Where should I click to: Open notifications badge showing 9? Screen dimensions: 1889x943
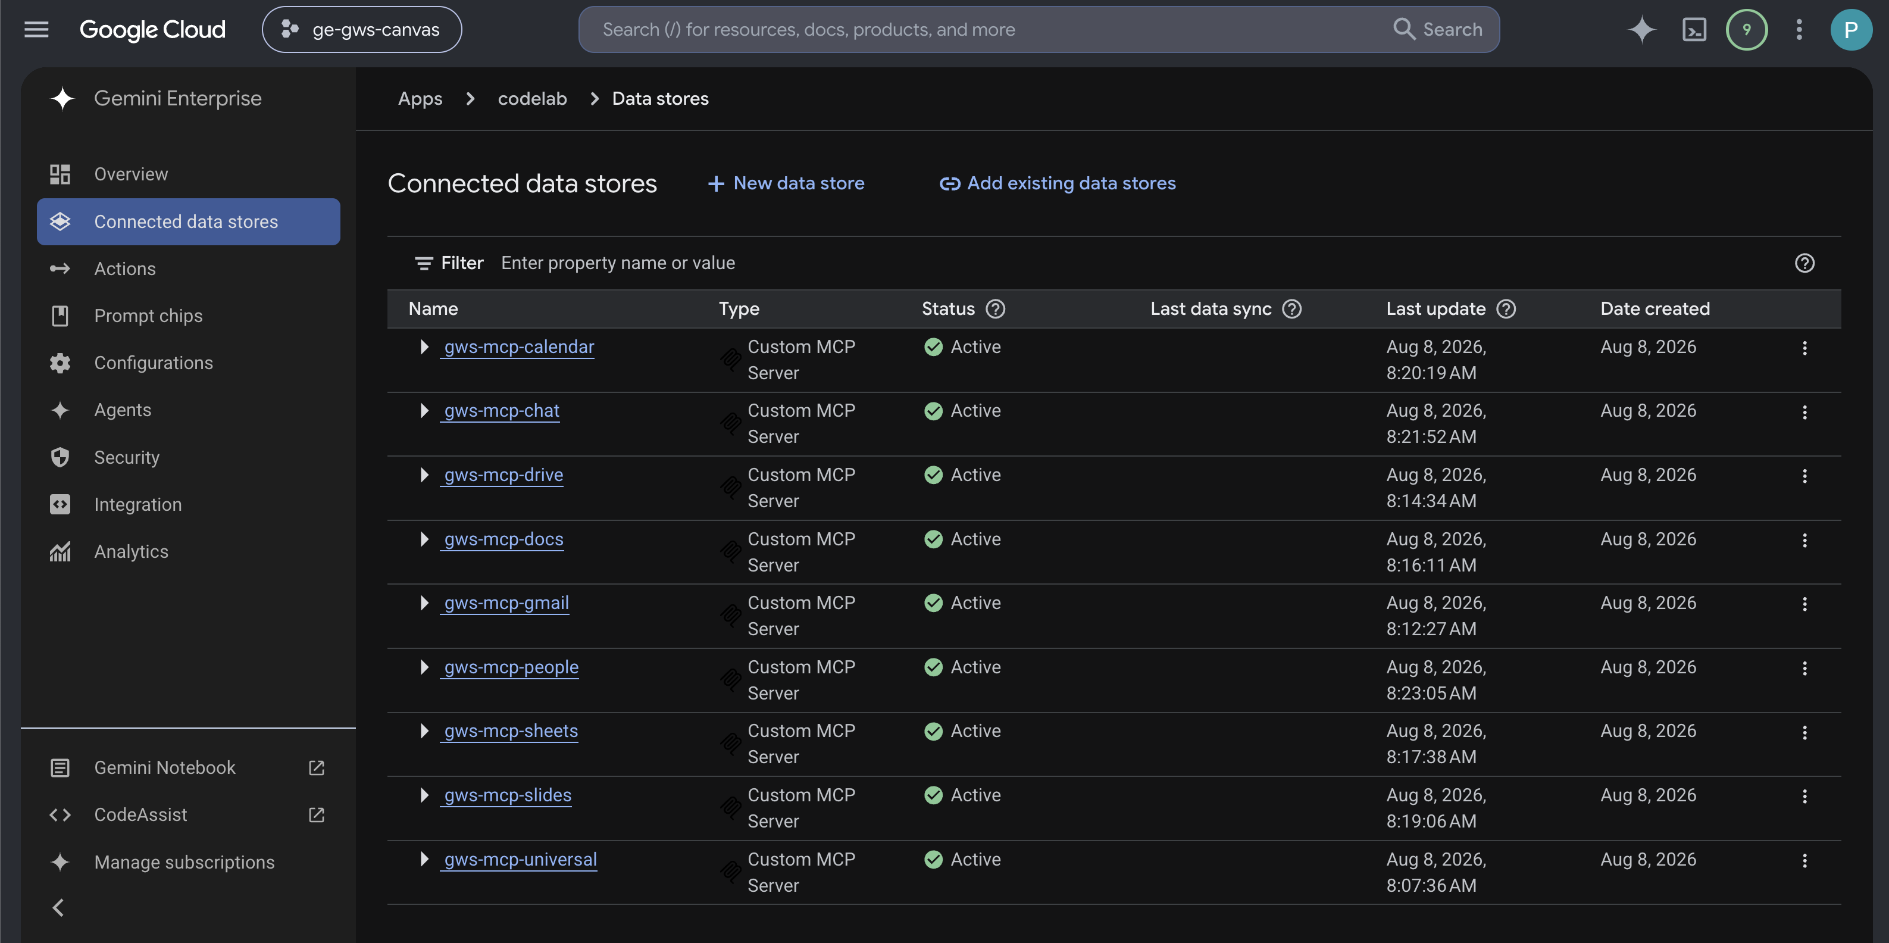(1747, 29)
